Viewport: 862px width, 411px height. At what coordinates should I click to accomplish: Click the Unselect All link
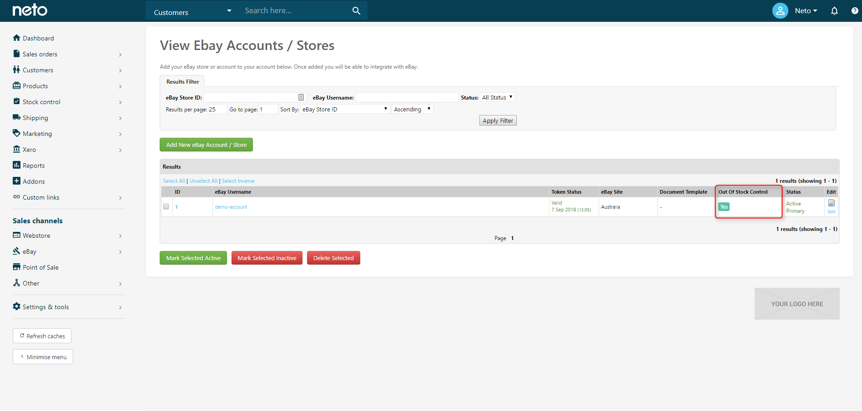tap(203, 181)
